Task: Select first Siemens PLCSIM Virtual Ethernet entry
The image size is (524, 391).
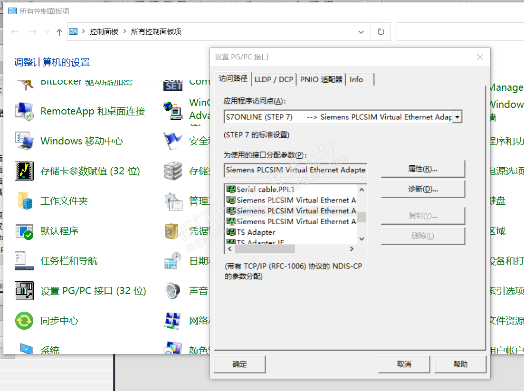Action: [x=291, y=200]
